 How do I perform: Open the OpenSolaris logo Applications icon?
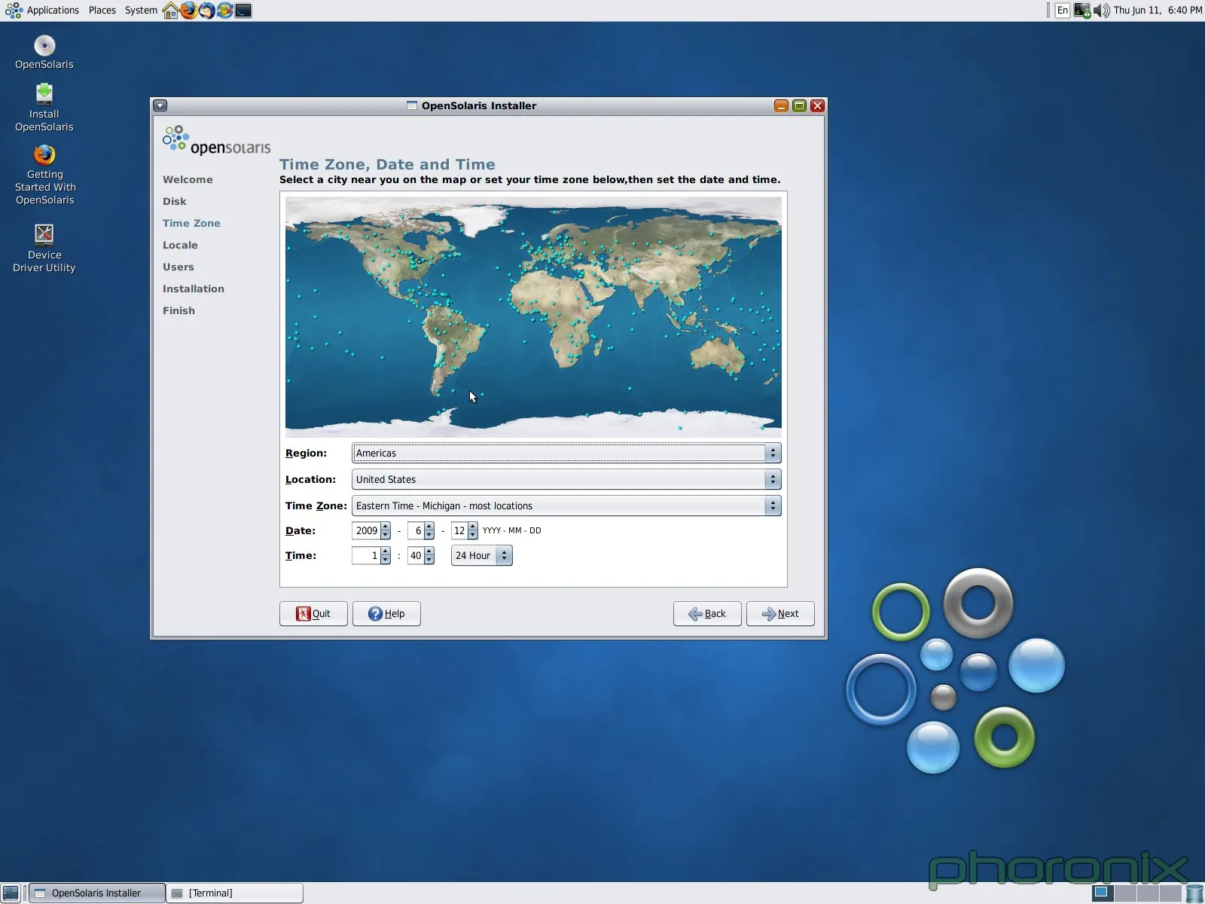[x=14, y=11]
